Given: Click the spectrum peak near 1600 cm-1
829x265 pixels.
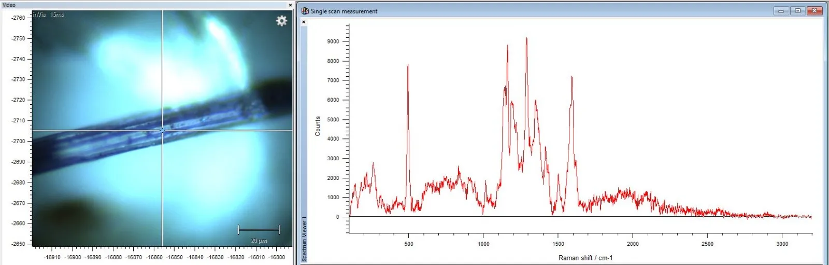Looking at the screenshot, I should [571, 78].
